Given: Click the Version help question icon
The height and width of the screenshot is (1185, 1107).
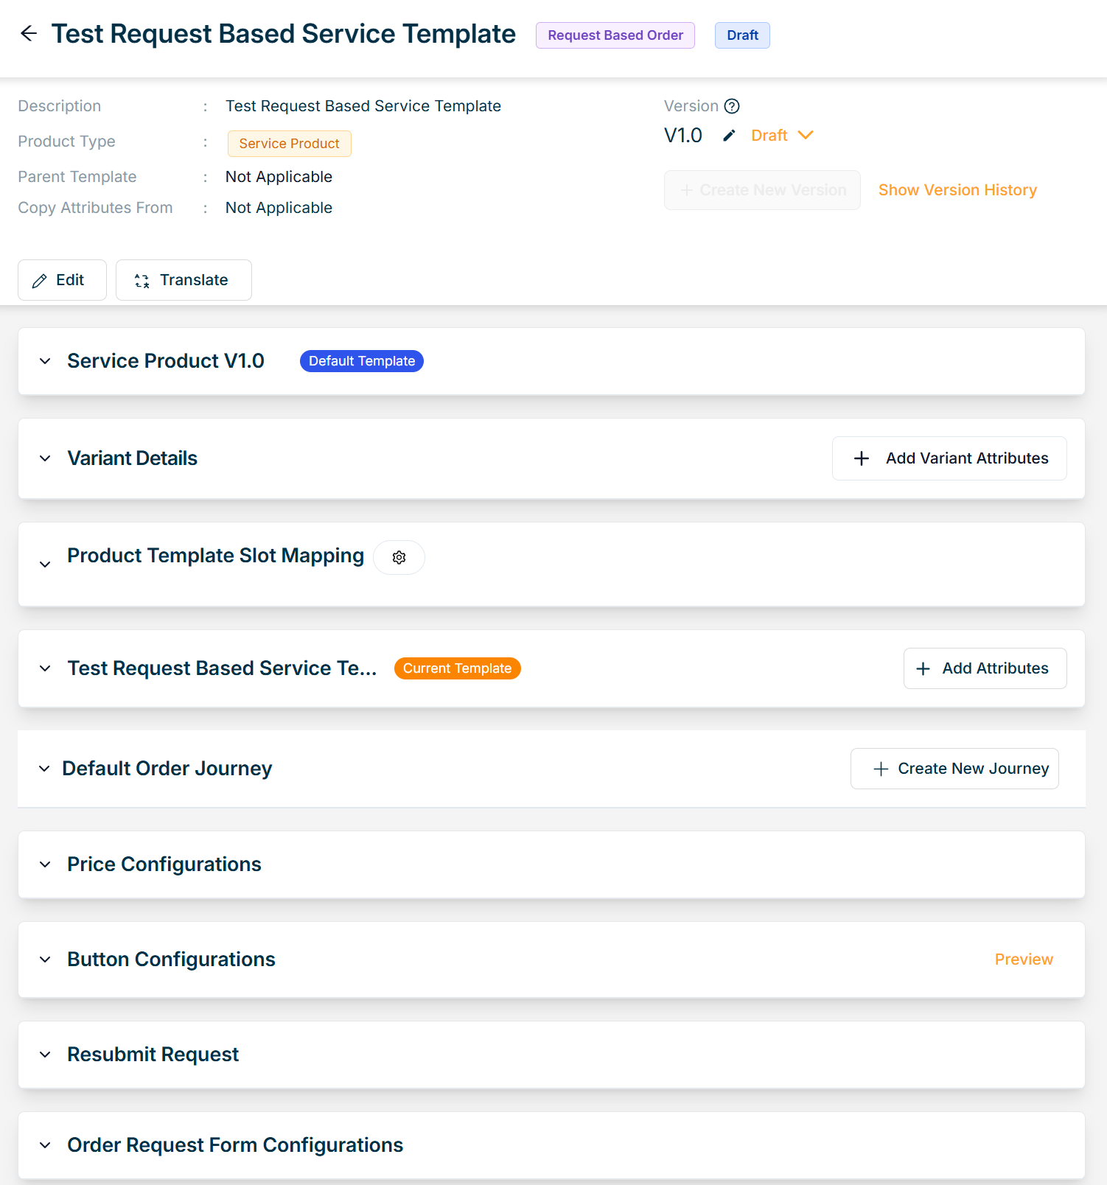Looking at the screenshot, I should (731, 106).
